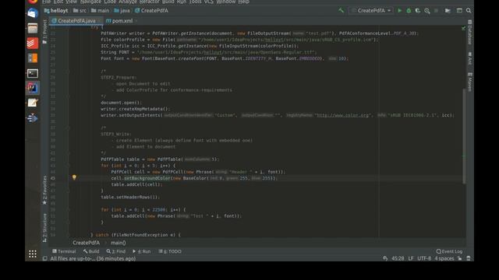Run CreatePdfA with the green play icon
The image size is (499, 280).
tap(400, 10)
